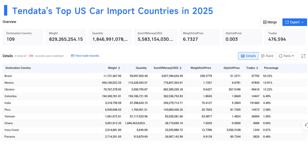
Task: Click the 109 matched records count
Action: click(x=31, y=56)
